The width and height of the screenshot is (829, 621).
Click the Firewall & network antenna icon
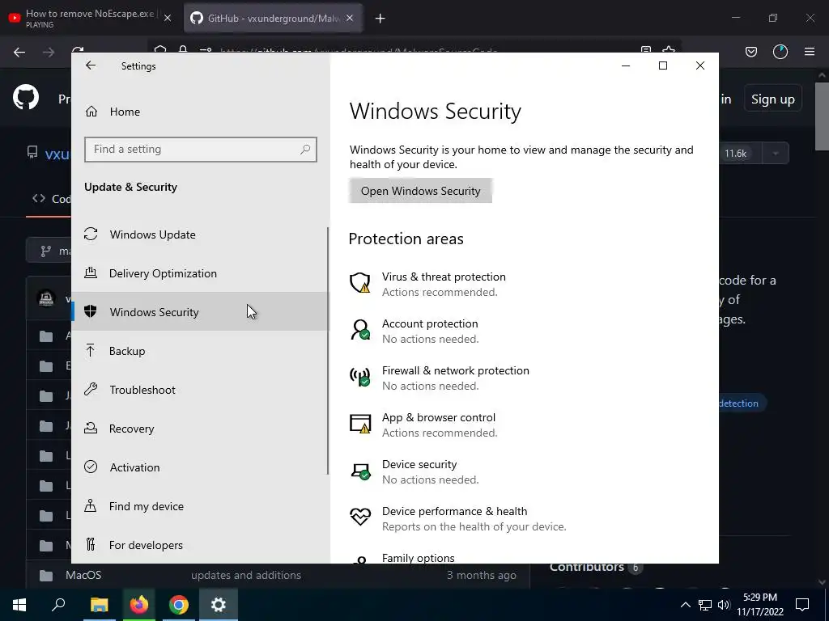click(x=360, y=377)
